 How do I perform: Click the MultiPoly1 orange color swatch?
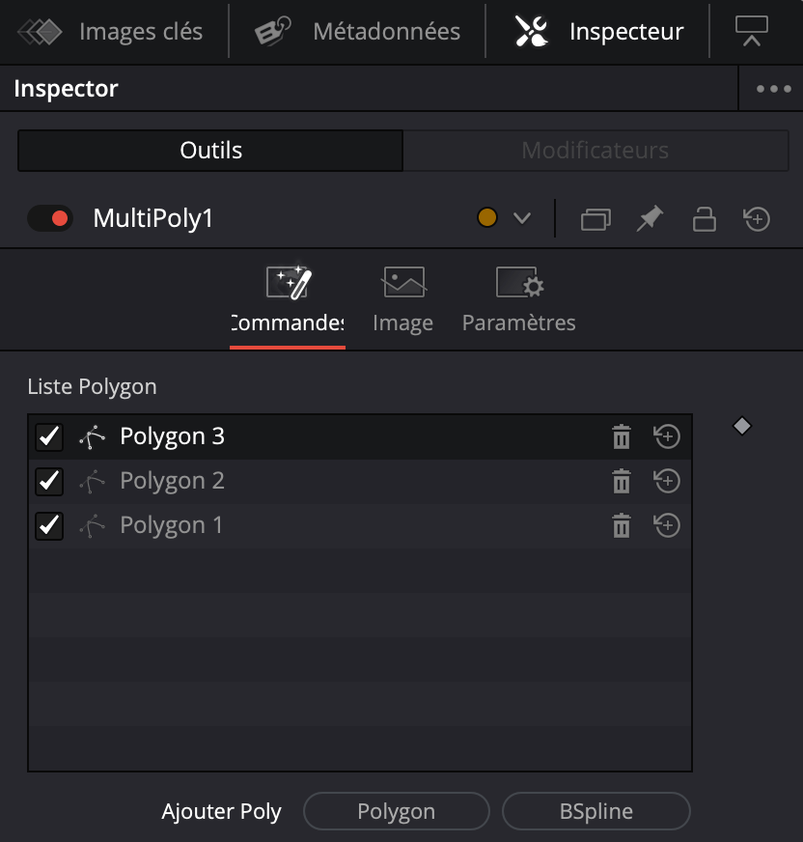(486, 217)
